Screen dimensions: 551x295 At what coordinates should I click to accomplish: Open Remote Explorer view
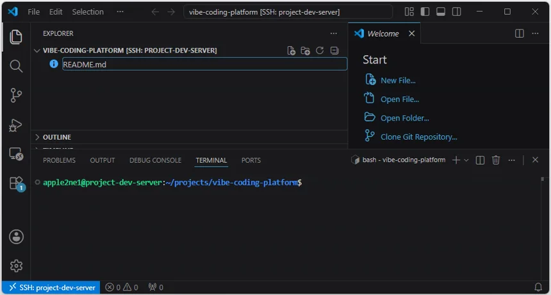click(16, 154)
